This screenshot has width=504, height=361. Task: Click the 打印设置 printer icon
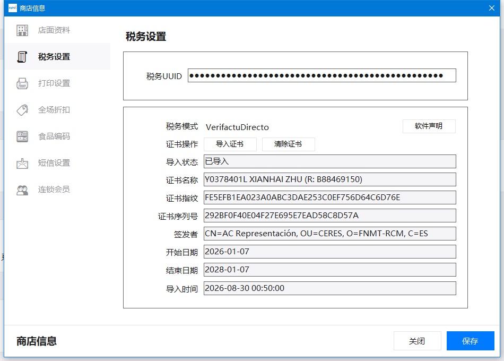[x=22, y=83]
